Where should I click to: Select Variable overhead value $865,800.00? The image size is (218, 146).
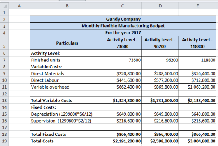tap(160, 87)
